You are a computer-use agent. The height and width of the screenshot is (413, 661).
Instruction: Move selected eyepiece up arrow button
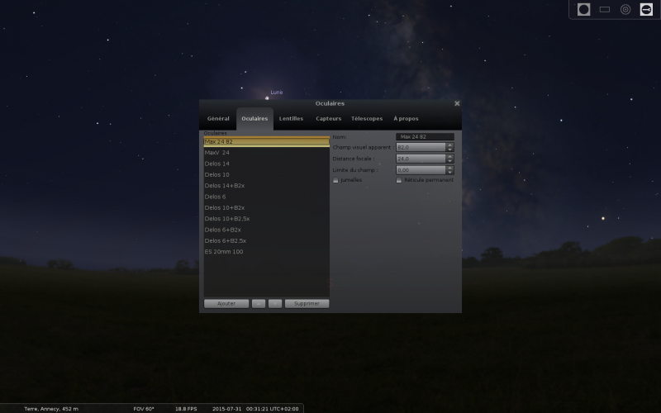(259, 303)
